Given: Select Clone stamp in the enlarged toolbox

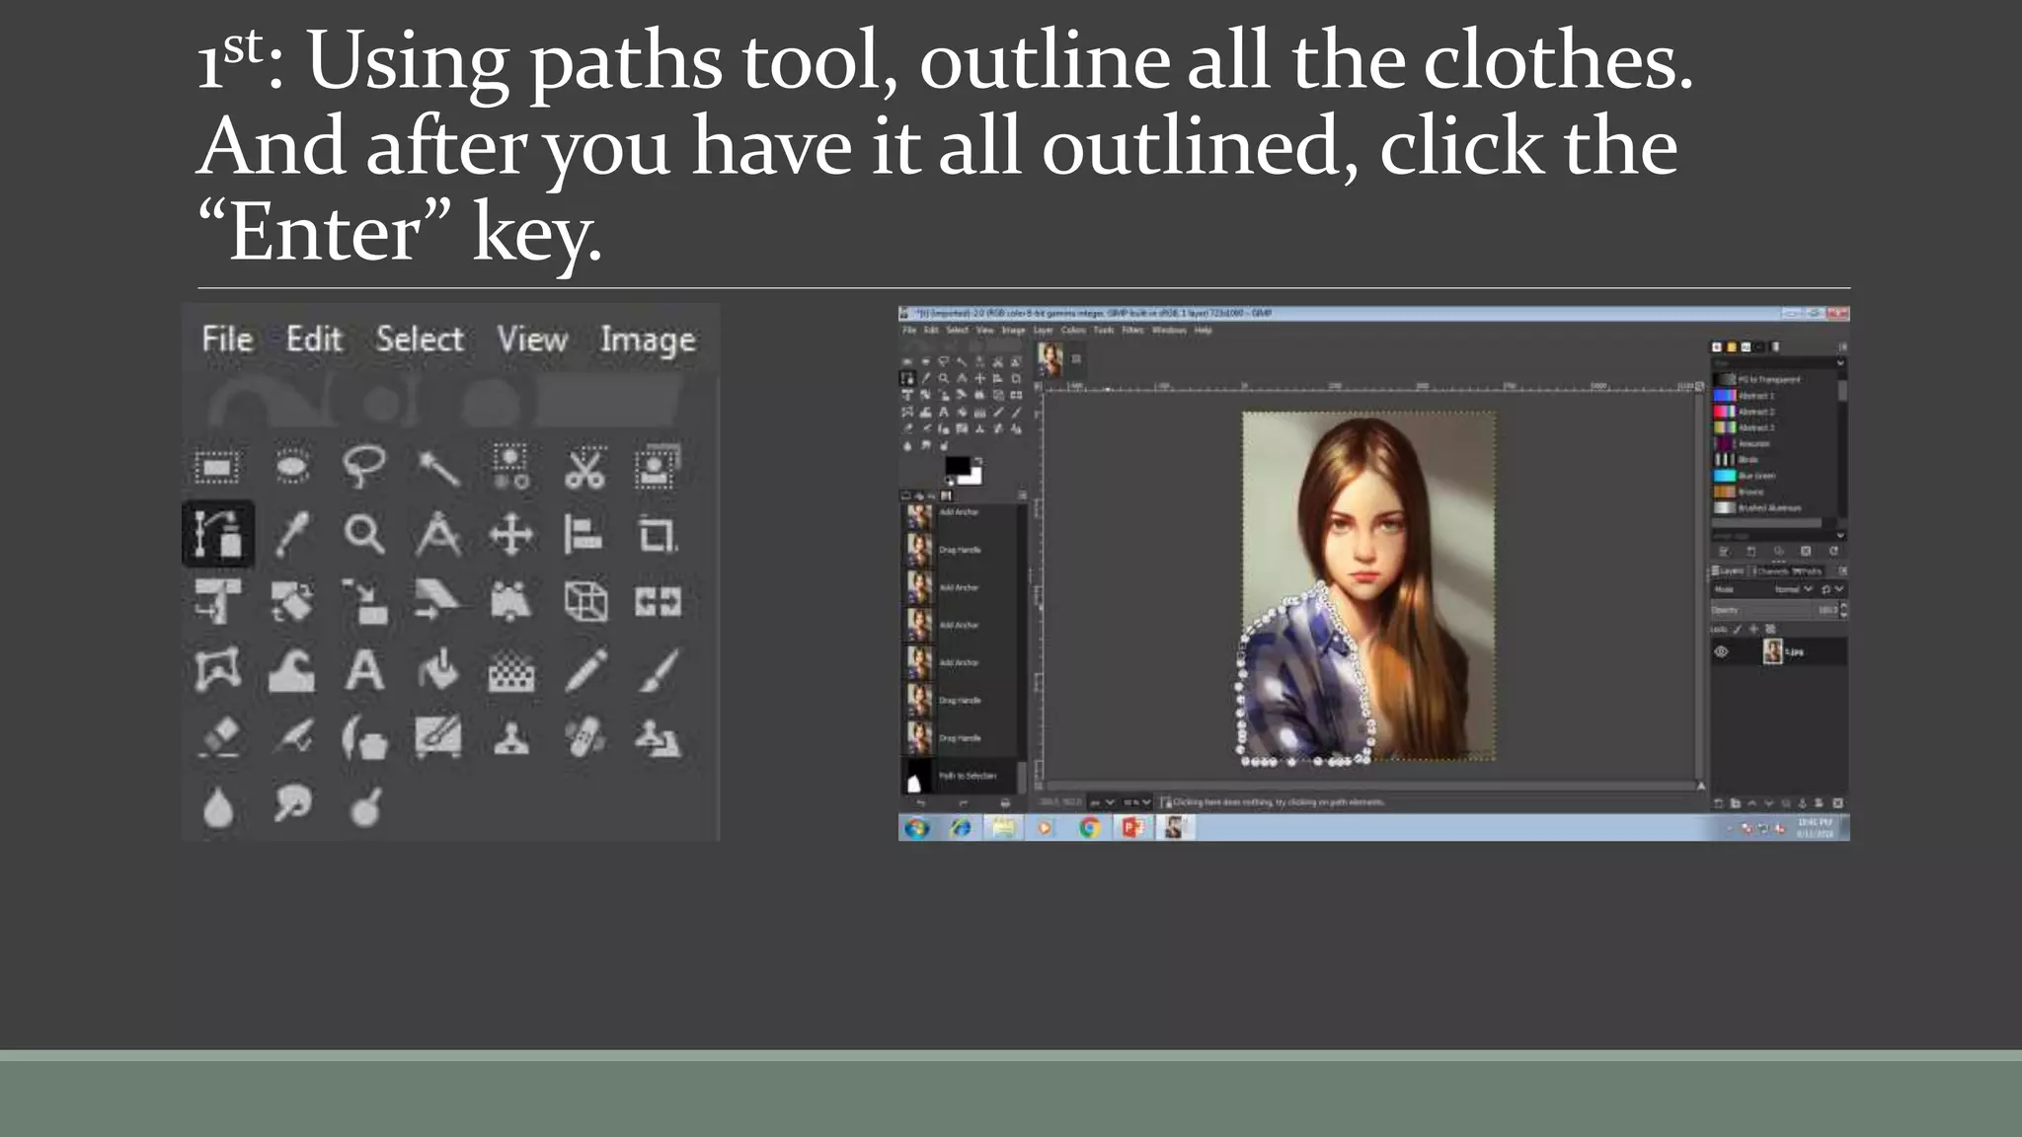Looking at the screenshot, I should click(x=511, y=738).
